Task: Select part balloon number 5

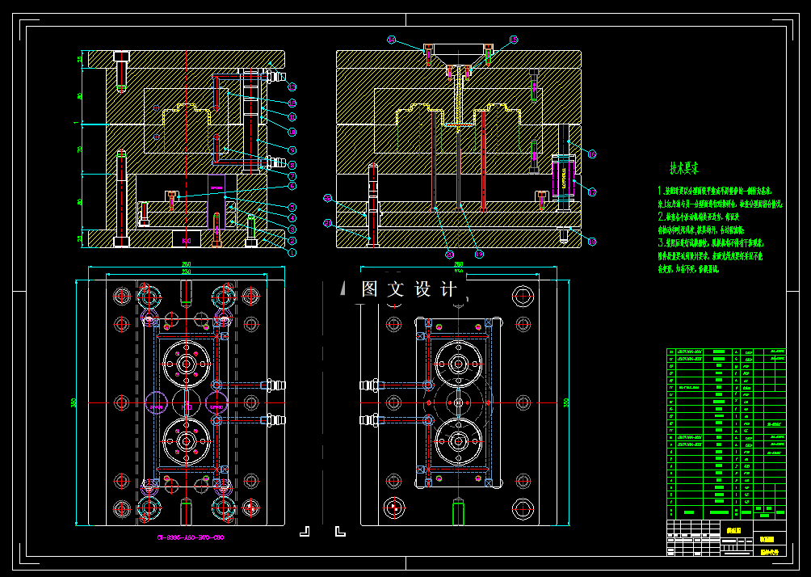Action: point(292,207)
